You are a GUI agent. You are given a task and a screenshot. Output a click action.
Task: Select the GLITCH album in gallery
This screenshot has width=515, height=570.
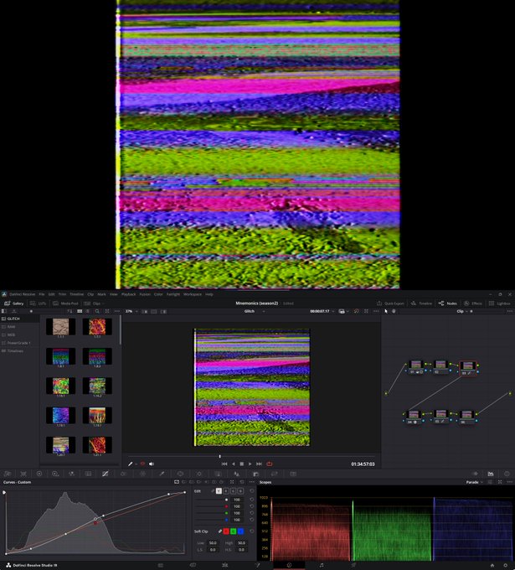point(19,319)
